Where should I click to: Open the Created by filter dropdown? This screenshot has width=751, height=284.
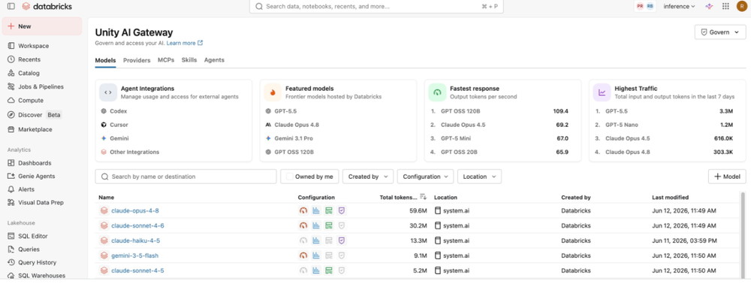[x=368, y=177]
